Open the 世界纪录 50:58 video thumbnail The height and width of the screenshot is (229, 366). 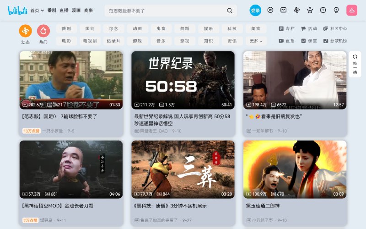pos(183,80)
